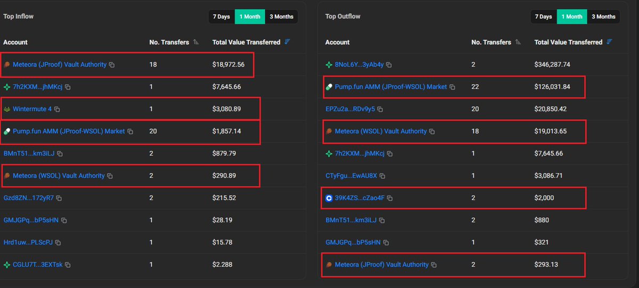The image size is (639, 288).
Task: Copy Hrd1uw...PLScPJ address
Action: pyautogui.click(x=58, y=243)
